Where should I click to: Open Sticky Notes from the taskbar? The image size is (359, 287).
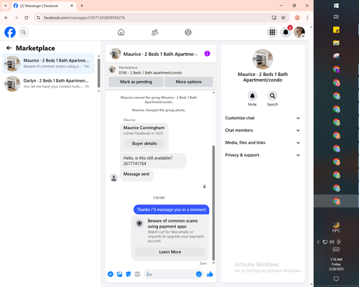pos(336,29)
